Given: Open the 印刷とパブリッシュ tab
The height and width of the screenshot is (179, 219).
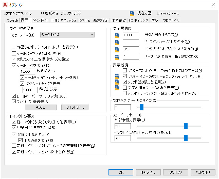Looking at the screenshot, I should click(x=63, y=20).
